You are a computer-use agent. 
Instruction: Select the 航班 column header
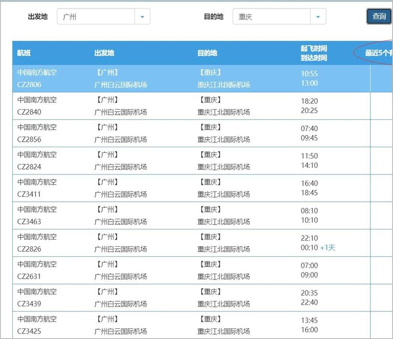24,53
